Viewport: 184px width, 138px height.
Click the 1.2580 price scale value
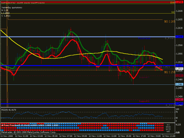pos(179,45)
